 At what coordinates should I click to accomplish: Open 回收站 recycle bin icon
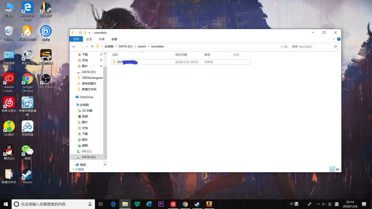[x=9, y=33]
